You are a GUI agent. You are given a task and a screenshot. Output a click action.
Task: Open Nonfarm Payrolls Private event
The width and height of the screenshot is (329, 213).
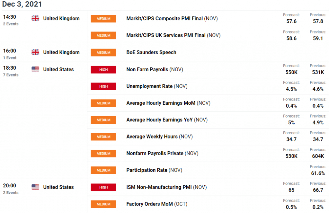point(162,153)
